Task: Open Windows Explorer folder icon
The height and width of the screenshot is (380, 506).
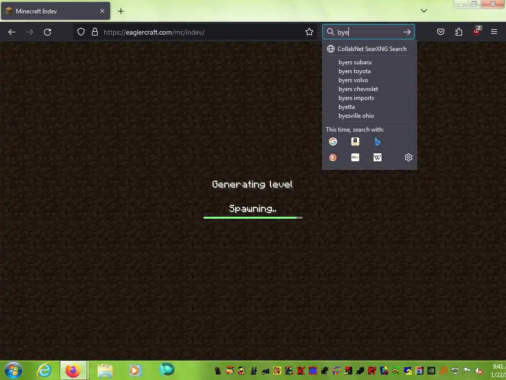Action: (105, 371)
